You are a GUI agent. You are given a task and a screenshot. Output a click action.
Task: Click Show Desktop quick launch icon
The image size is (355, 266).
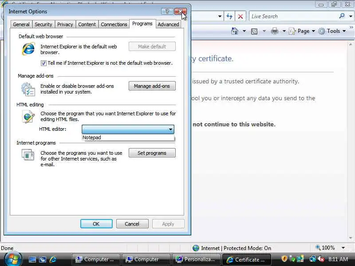tap(32, 259)
